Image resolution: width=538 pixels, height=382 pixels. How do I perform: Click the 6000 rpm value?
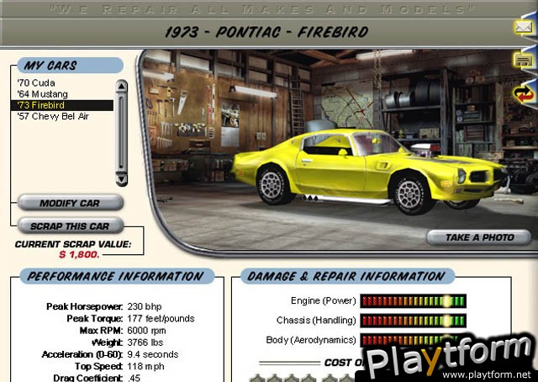pyautogui.click(x=146, y=331)
